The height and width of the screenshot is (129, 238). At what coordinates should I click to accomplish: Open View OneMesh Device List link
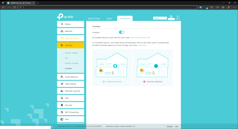(140, 37)
